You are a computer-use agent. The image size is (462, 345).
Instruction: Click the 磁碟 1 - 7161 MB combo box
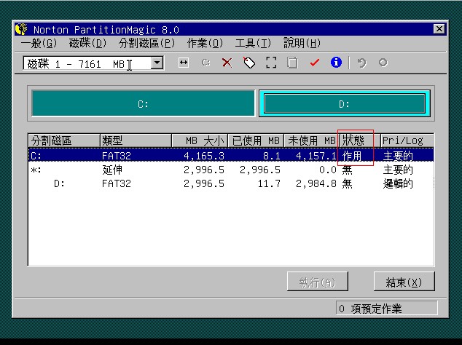click(93, 63)
